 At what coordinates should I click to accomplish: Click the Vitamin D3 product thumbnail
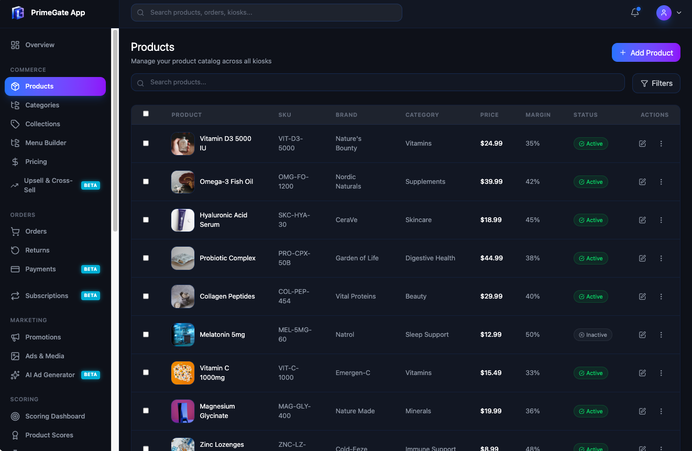tap(183, 144)
